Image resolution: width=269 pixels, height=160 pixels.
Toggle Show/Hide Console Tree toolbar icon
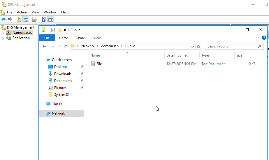26,20
